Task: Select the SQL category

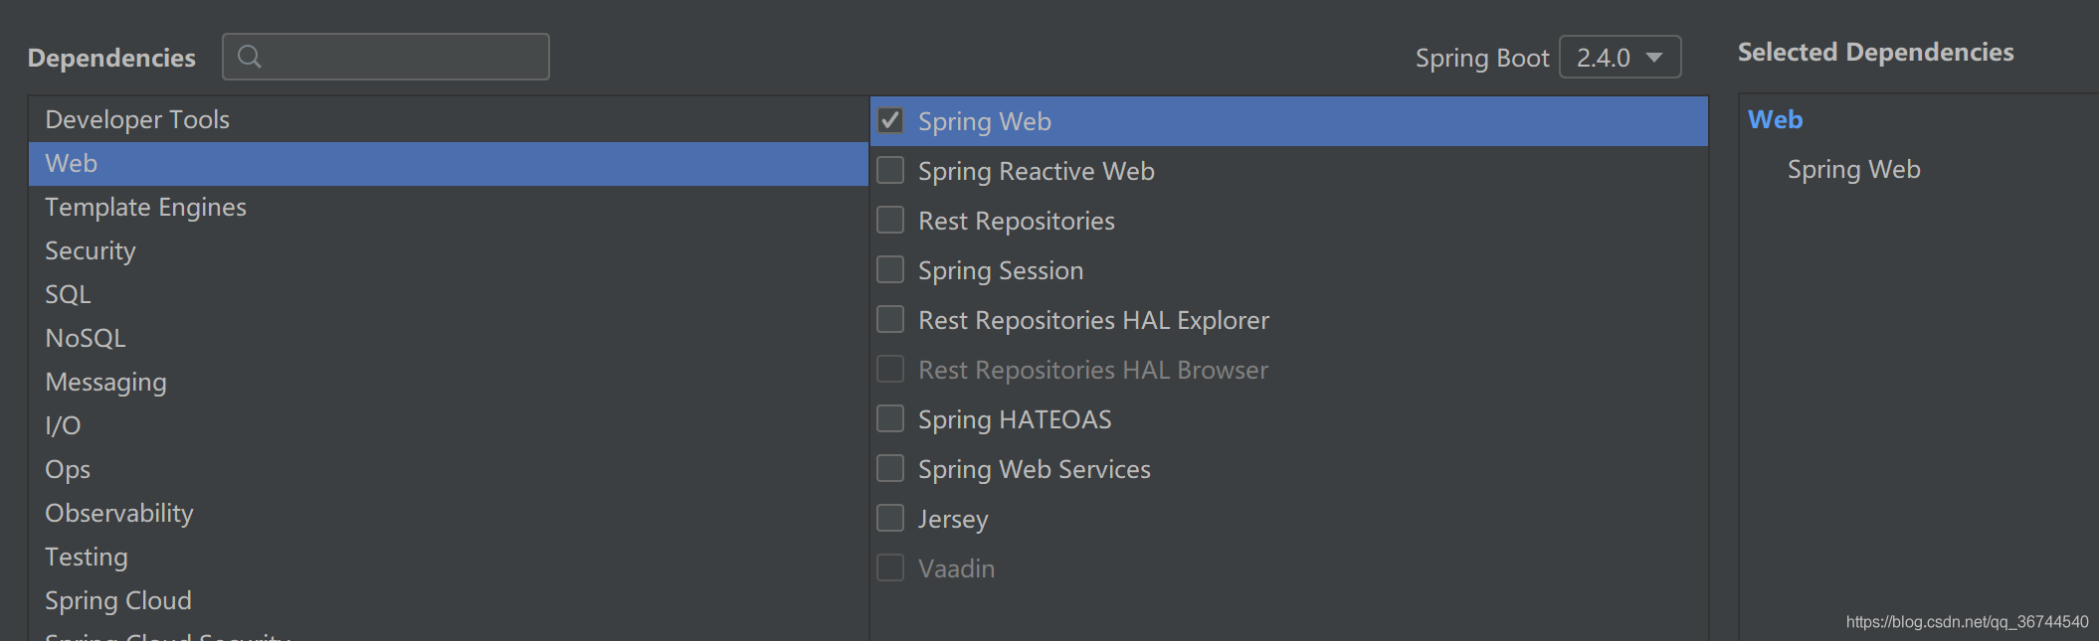Action: tap(68, 295)
